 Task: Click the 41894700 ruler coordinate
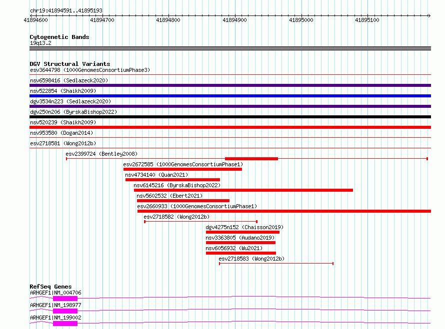click(102, 20)
